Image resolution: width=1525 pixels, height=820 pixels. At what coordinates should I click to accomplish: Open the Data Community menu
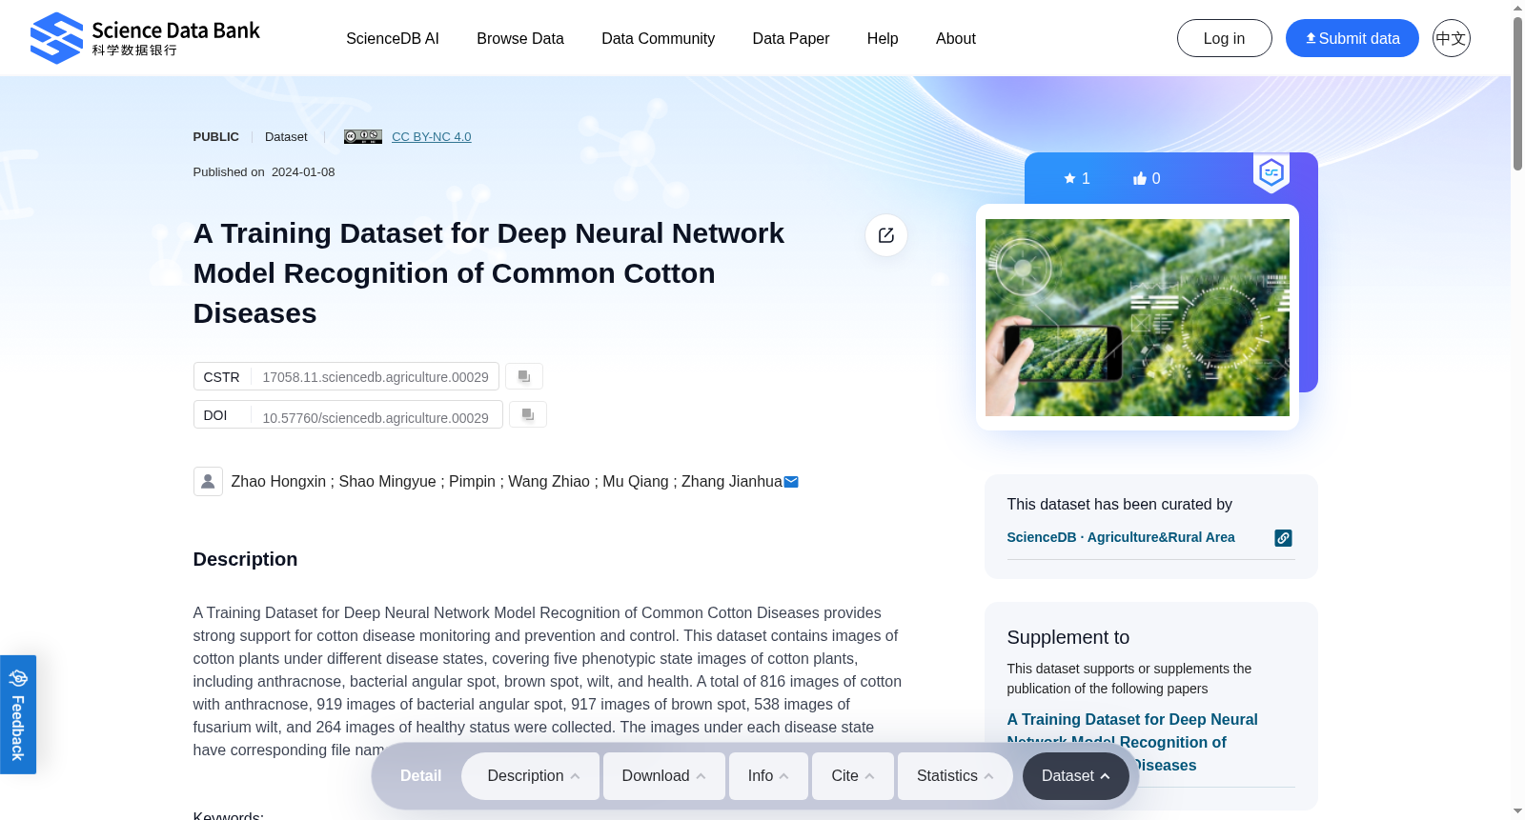[x=658, y=39]
